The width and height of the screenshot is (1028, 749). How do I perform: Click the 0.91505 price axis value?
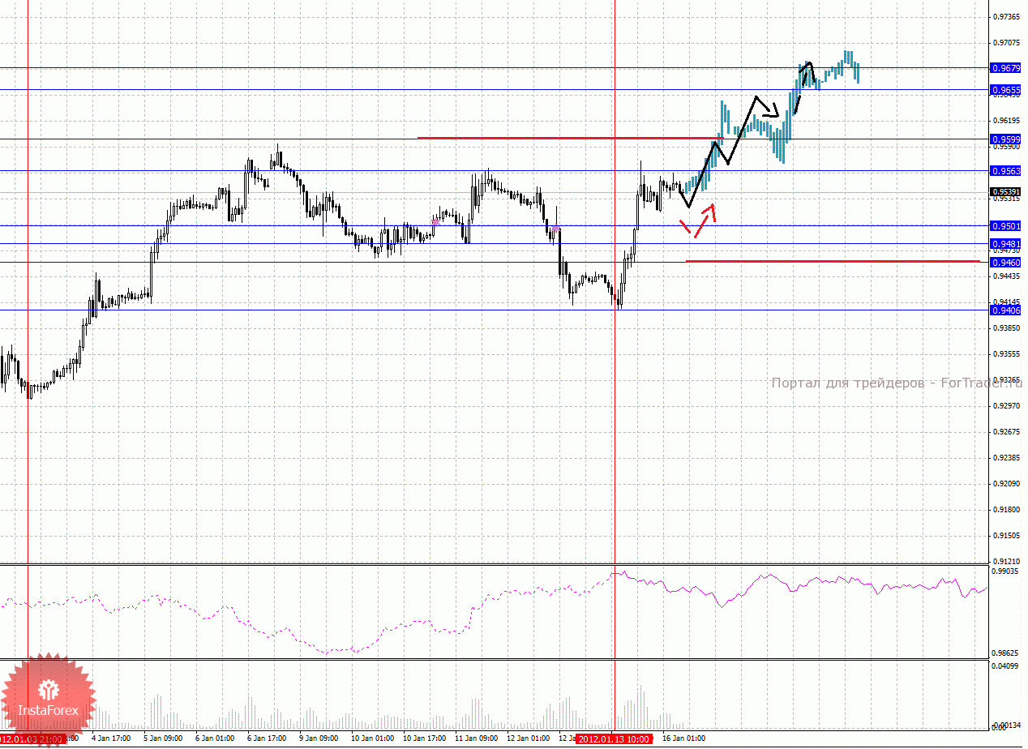(x=1008, y=536)
